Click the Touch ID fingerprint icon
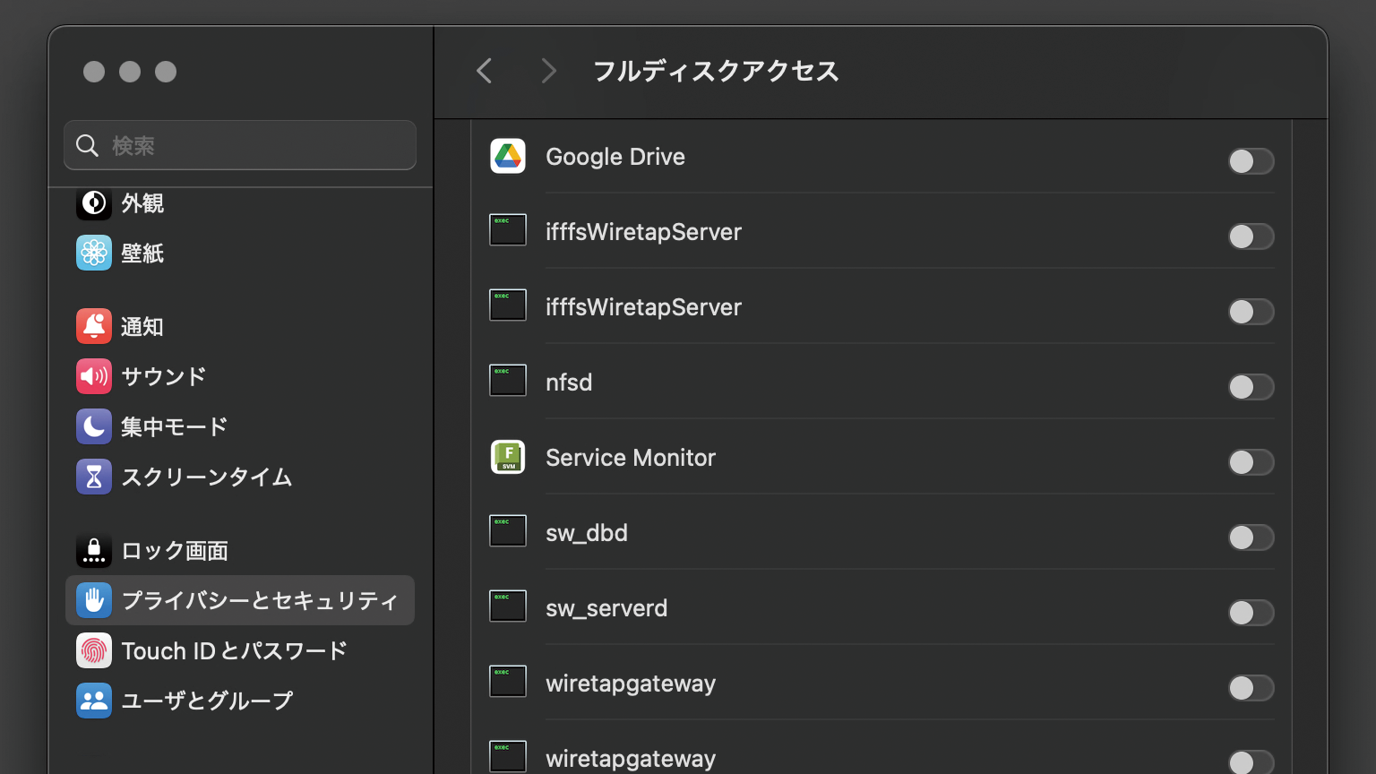1376x774 pixels. point(94,651)
